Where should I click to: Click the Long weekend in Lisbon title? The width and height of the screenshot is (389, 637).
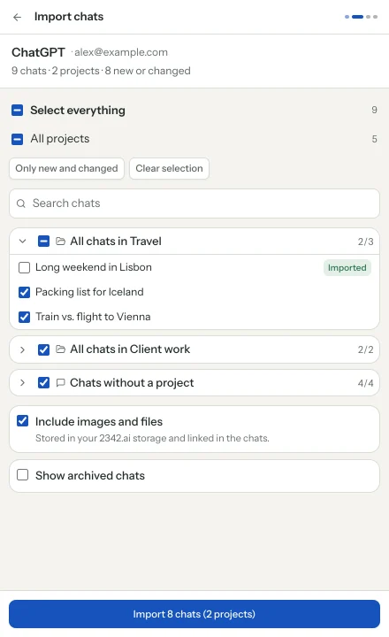[94, 267]
